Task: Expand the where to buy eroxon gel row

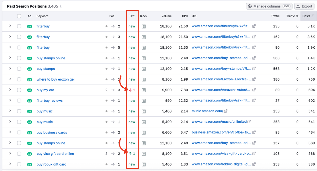Action: (10, 79)
